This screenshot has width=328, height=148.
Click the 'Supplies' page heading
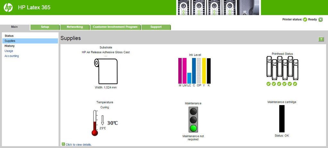click(x=71, y=38)
